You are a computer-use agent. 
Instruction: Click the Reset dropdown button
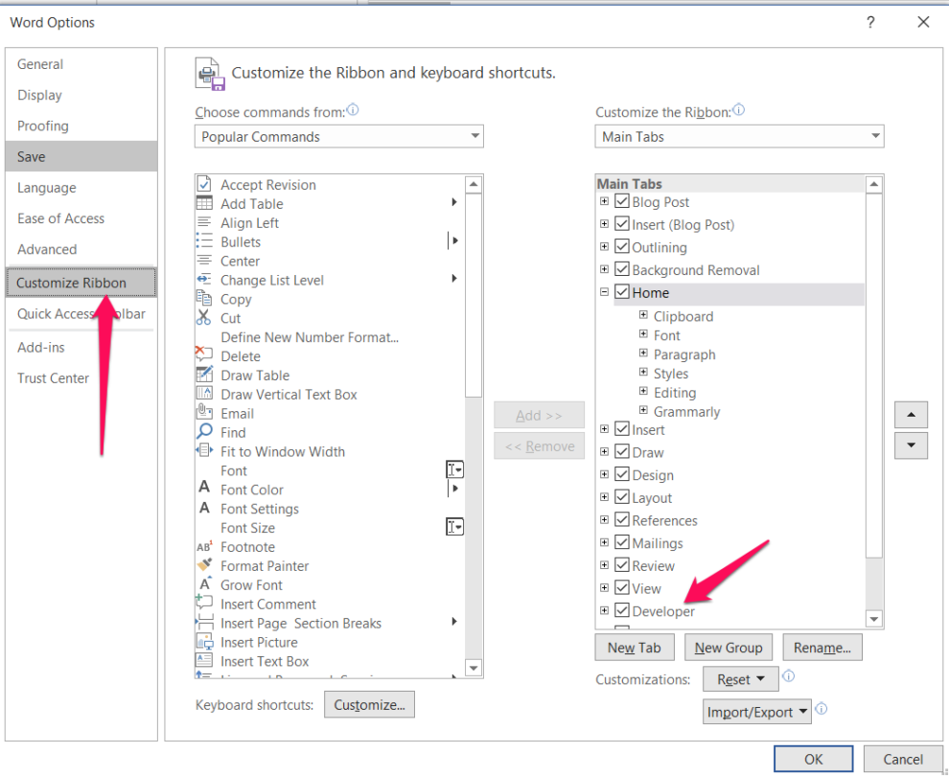point(740,678)
